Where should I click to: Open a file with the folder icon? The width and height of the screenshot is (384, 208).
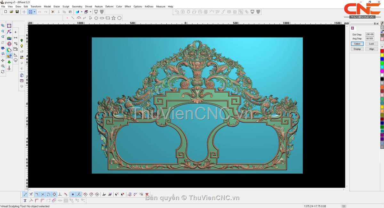12,12
